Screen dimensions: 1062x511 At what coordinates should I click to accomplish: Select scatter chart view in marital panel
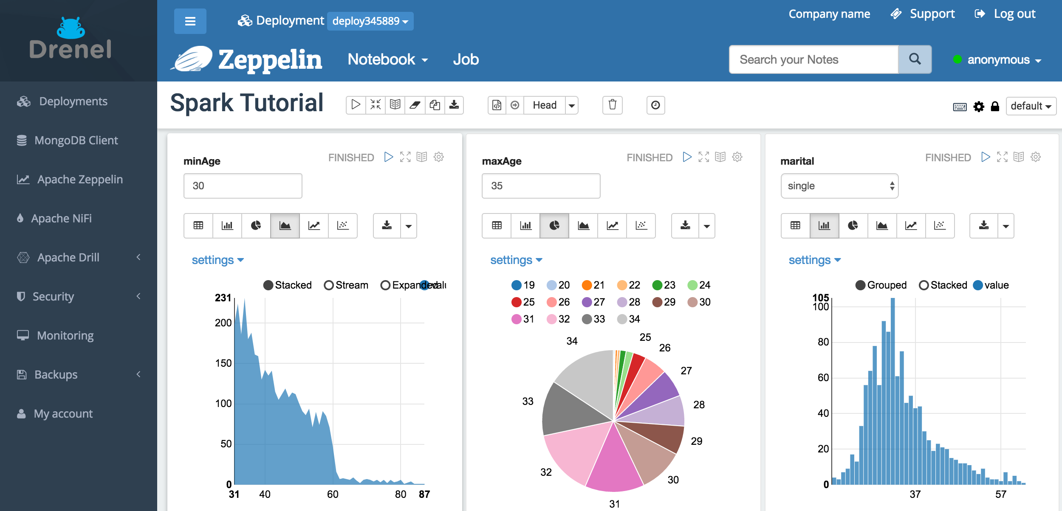(940, 225)
